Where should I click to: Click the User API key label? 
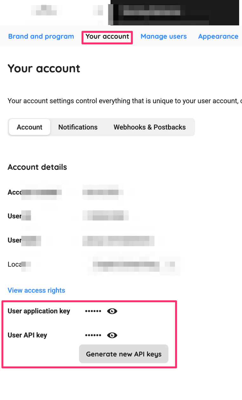27,335
